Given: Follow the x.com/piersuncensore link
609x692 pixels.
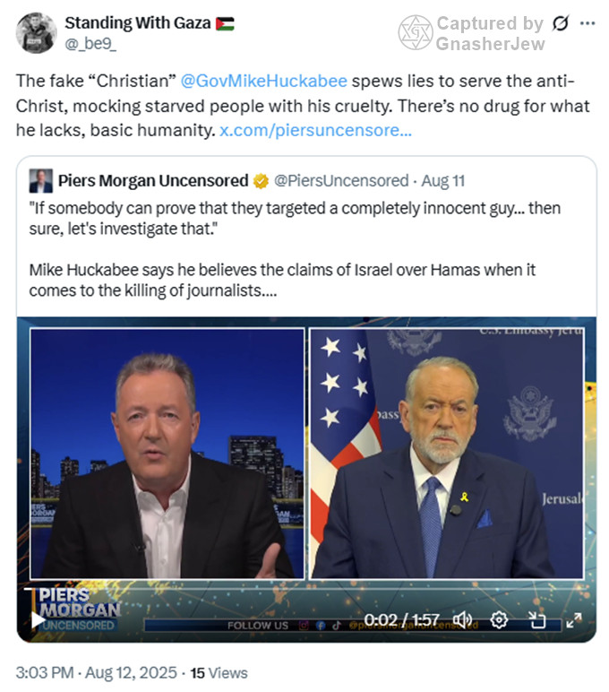Looking at the screenshot, I should pyautogui.click(x=316, y=131).
